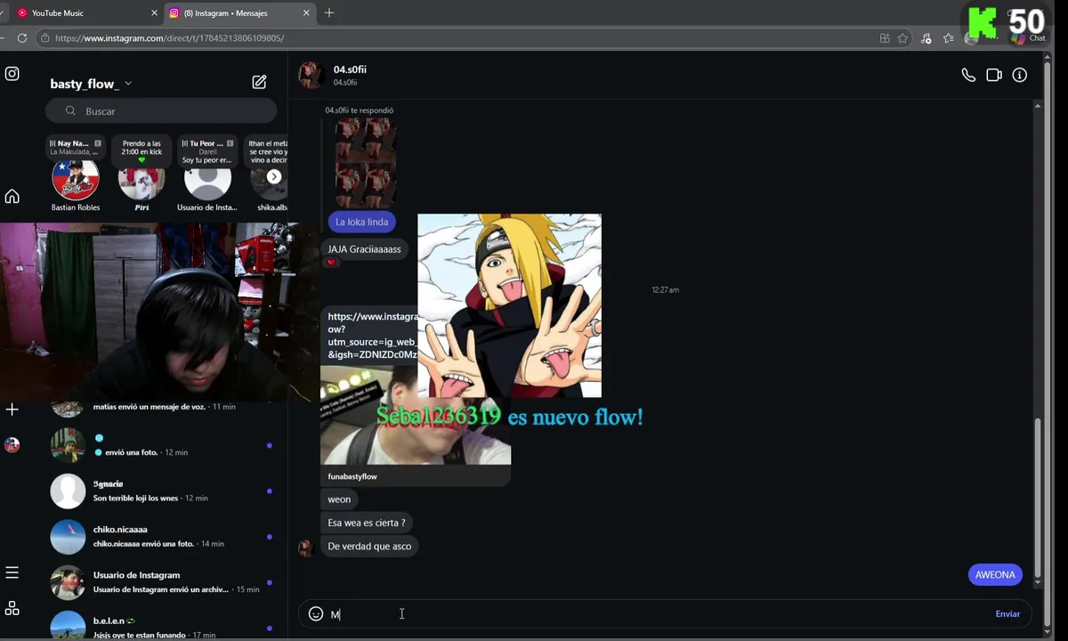Open chiko.nicaaaa conversation
The height and width of the screenshot is (641, 1068).
161,537
